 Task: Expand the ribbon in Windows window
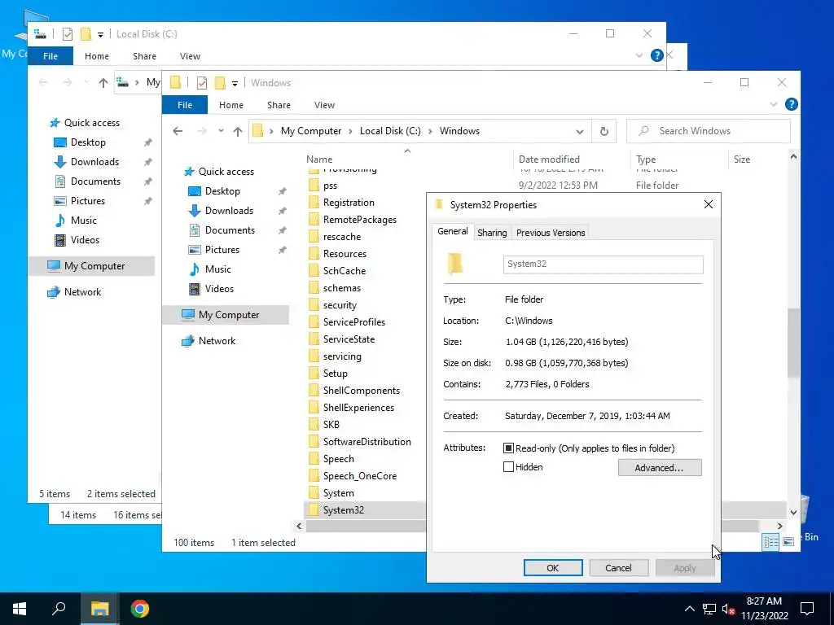click(774, 105)
